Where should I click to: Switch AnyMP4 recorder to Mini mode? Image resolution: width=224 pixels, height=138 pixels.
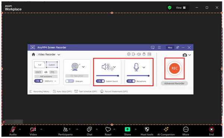[170, 47]
